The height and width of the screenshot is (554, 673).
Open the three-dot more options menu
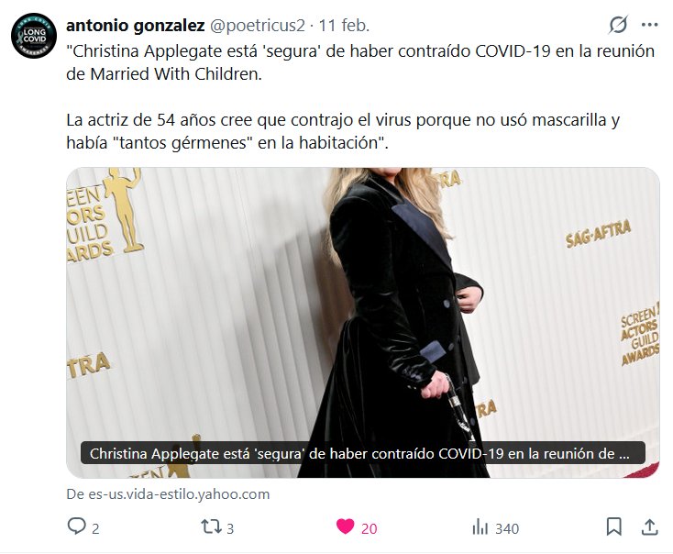(650, 25)
